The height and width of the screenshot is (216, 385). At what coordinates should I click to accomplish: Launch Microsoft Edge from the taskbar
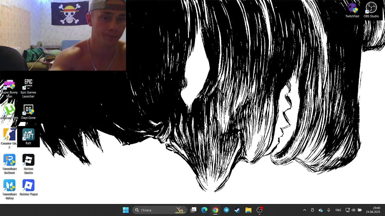(204, 210)
